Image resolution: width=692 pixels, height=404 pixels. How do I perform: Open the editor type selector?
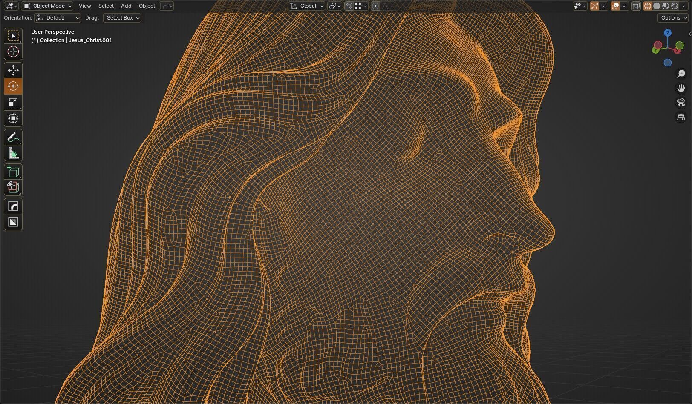tap(11, 6)
